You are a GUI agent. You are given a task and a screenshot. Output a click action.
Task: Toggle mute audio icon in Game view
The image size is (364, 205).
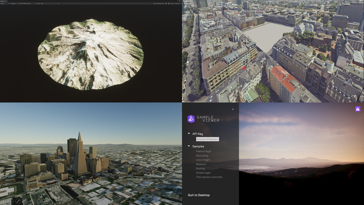pos(166,4)
